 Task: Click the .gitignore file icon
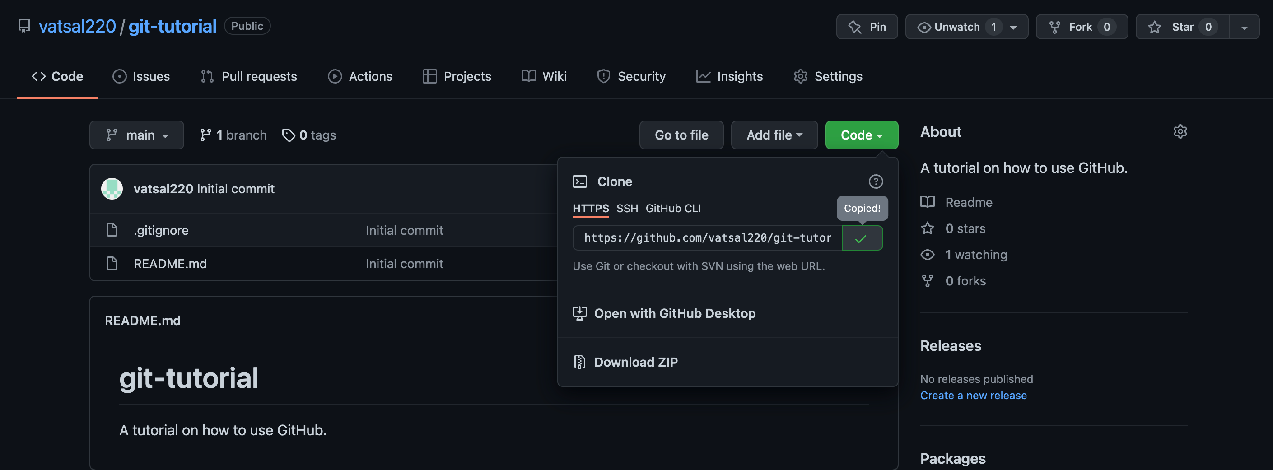point(112,230)
